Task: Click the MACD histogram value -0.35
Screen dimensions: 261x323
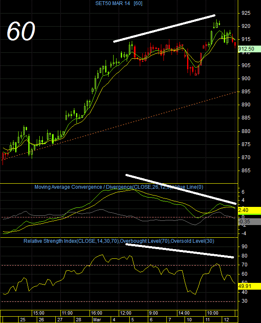Action: [249, 222]
